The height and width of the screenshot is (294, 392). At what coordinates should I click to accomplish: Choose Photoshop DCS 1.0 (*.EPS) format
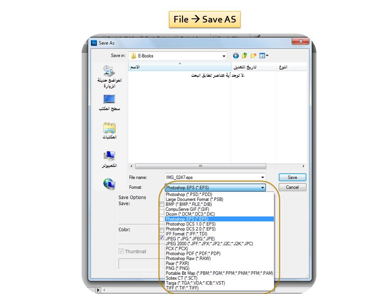point(220,224)
